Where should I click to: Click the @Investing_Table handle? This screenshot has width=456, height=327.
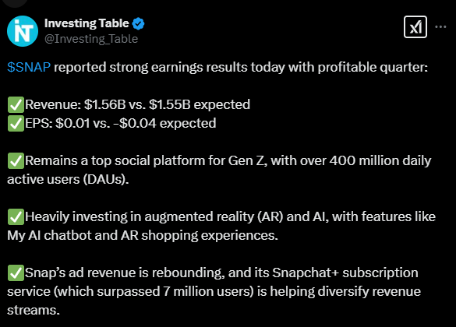pos(91,39)
